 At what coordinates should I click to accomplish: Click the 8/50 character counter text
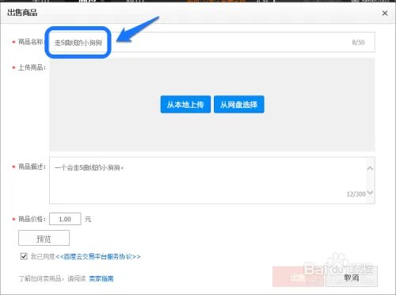(358, 42)
